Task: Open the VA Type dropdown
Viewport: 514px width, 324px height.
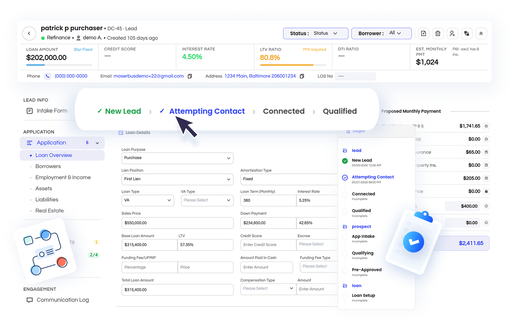Action: (x=207, y=200)
